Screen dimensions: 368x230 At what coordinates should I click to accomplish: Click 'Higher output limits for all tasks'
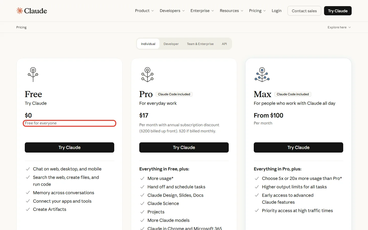point(294,187)
